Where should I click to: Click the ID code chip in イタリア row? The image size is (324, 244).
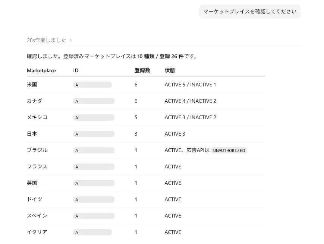(x=92, y=232)
